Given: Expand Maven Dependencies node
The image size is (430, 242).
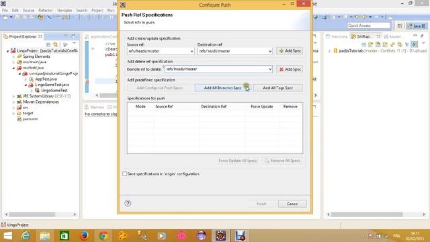Looking at the screenshot, I should pyautogui.click(x=13, y=102).
